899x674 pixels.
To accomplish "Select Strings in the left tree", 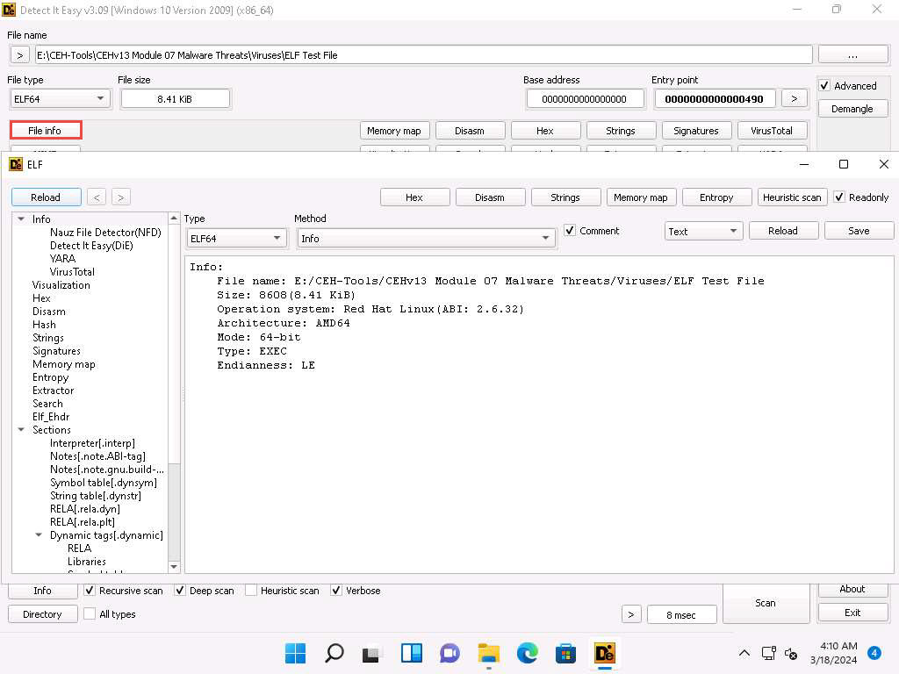I will pos(47,338).
